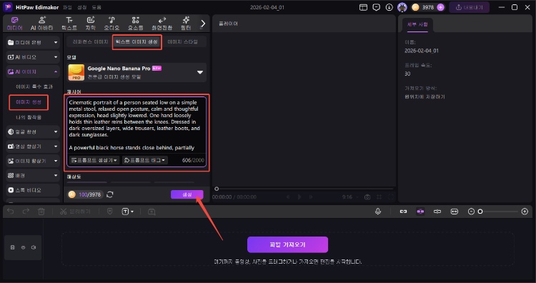Open the AI 아바타 avatar tool

pyautogui.click(x=41, y=24)
